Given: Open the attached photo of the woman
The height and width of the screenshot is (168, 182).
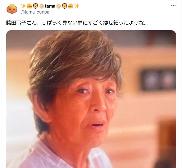Looking at the screenshot, I should click(91, 99).
